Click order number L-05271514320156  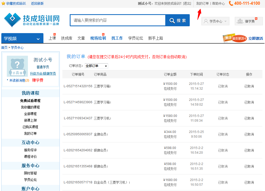[x=78, y=86]
